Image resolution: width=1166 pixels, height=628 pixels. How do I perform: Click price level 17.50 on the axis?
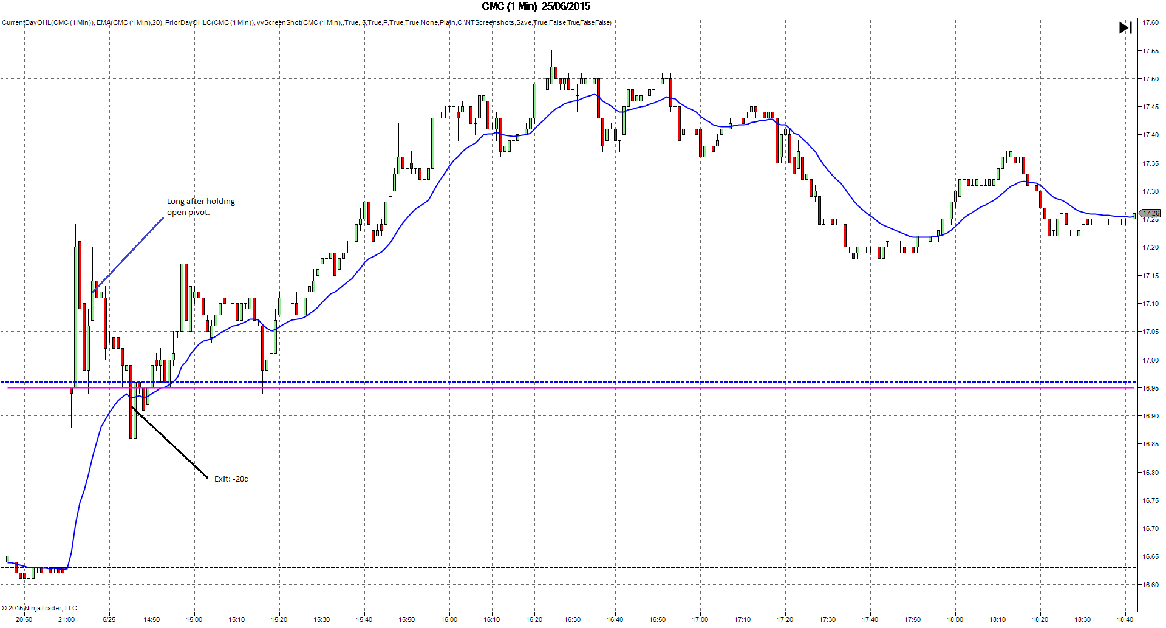[x=1150, y=79]
